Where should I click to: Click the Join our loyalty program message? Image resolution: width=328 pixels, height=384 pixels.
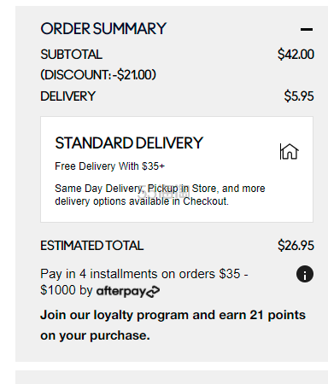(173, 325)
